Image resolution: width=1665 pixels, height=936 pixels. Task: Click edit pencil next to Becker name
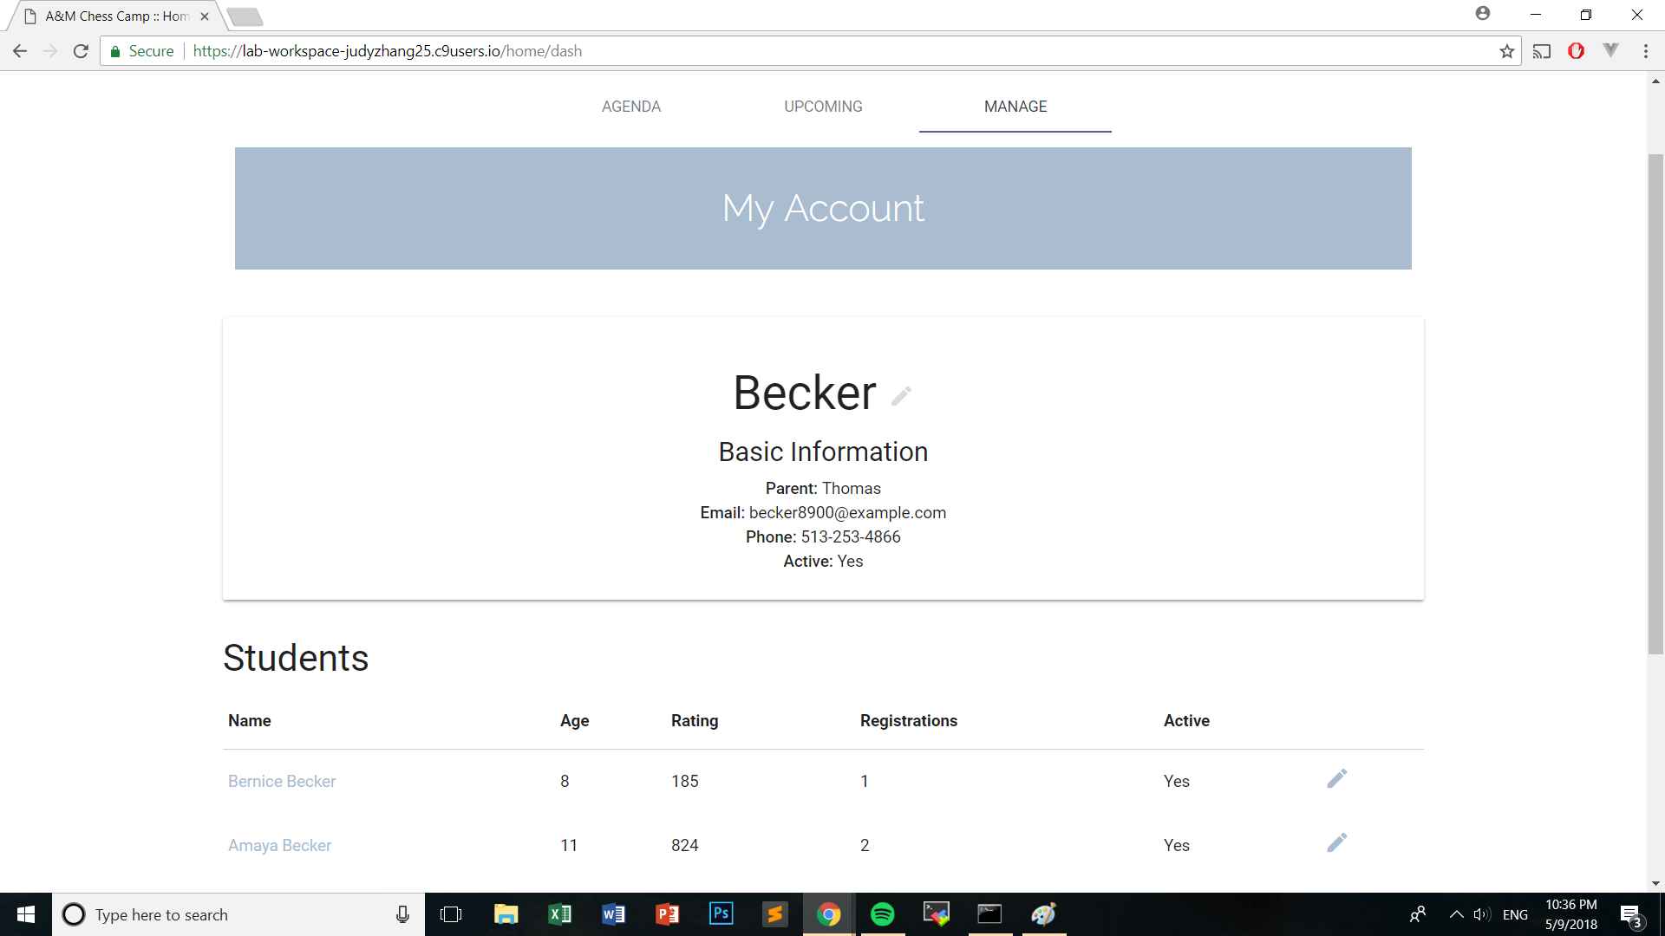click(901, 396)
